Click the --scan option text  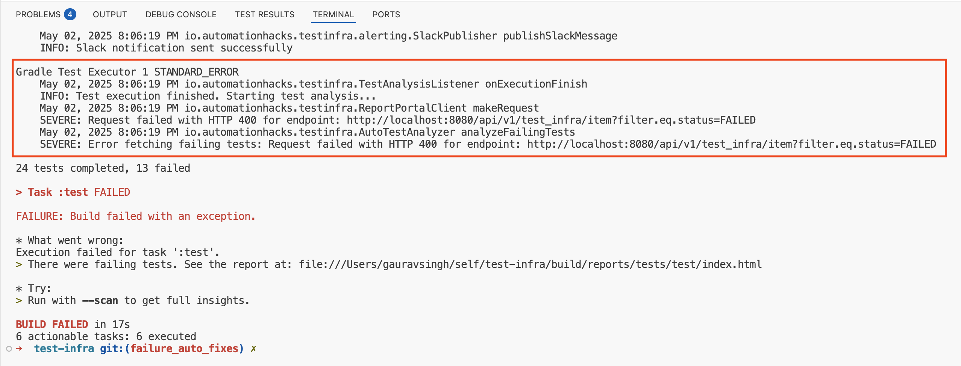(100, 301)
